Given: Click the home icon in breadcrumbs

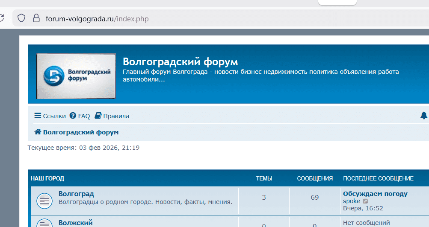Looking at the screenshot, I should (x=38, y=132).
